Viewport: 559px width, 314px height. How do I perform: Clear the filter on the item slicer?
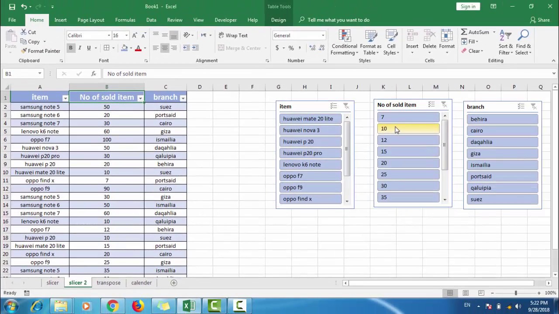point(346,106)
